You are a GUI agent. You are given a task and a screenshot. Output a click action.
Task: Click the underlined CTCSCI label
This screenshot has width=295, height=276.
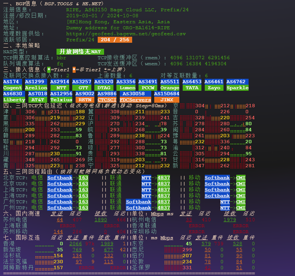(x=107, y=100)
